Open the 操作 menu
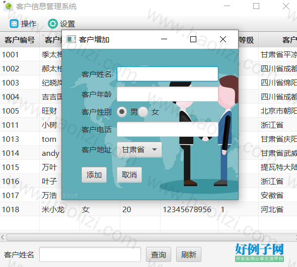 [23, 24]
